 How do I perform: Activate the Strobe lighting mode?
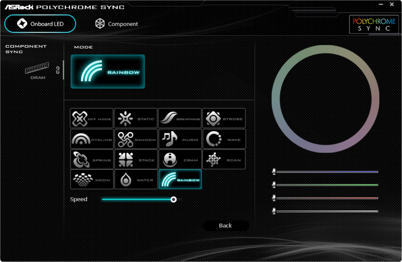(224, 118)
